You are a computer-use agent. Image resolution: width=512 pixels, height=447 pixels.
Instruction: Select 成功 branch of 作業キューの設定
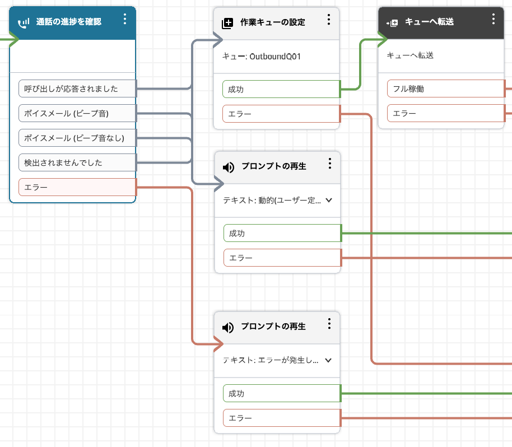click(281, 89)
